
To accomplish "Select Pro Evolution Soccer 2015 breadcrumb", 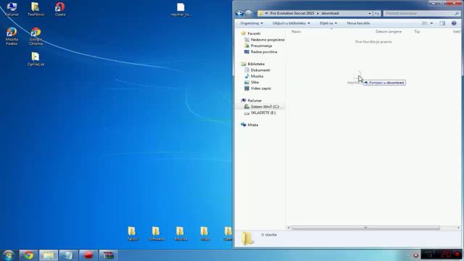I will (291, 13).
